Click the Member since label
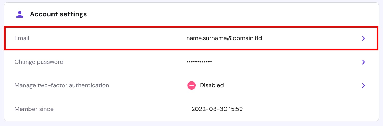This screenshot has width=383, height=126. 34,109
